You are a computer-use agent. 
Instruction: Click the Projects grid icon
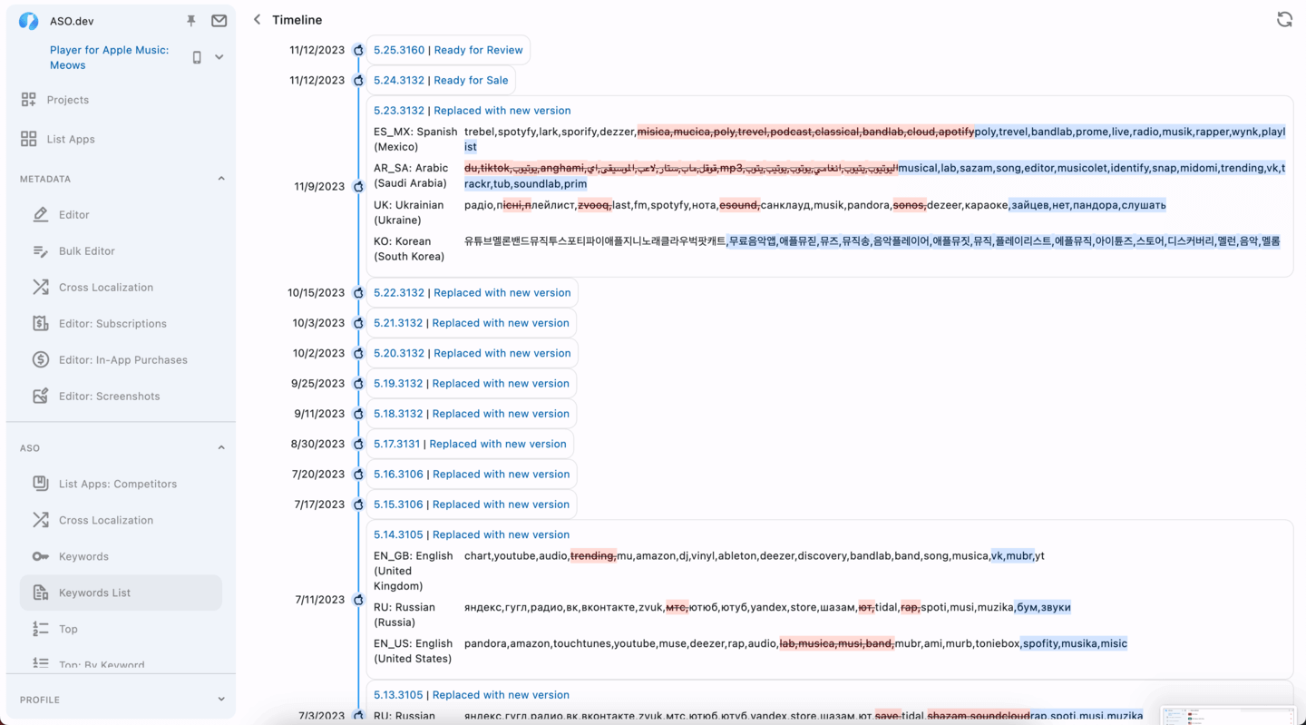tap(29, 100)
